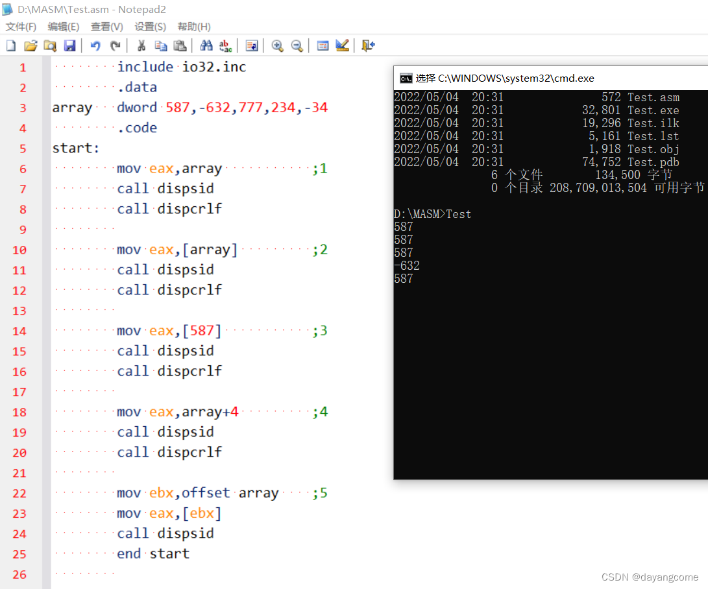Click 'mov eax,[587]' instruction

click(x=169, y=331)
